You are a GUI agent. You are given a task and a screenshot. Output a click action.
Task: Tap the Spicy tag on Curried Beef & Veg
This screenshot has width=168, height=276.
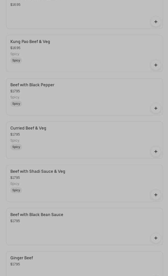click(16, 147)
